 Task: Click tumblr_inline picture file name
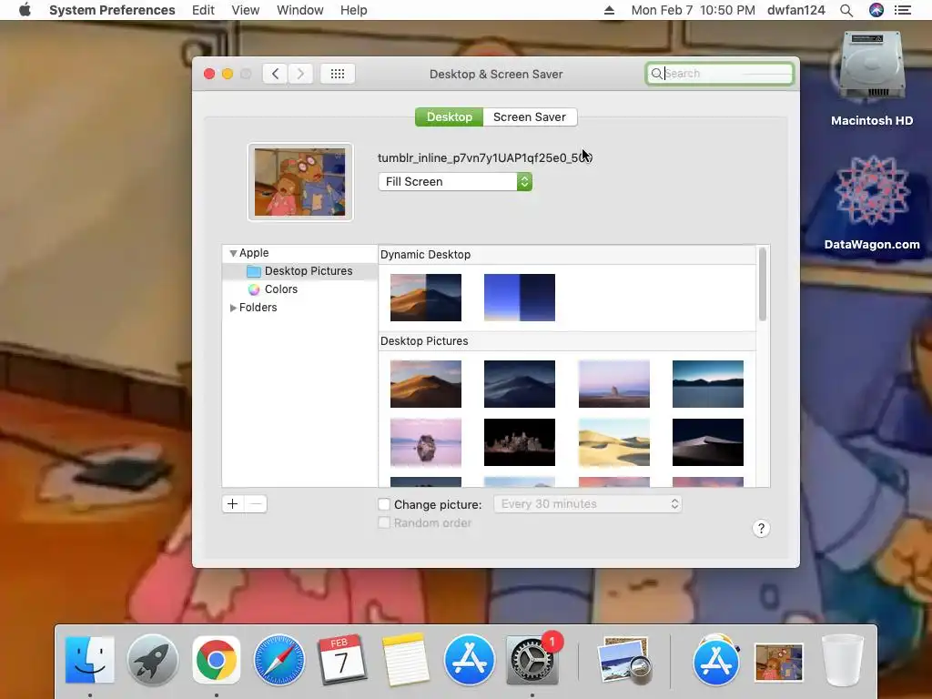(485, 158)
